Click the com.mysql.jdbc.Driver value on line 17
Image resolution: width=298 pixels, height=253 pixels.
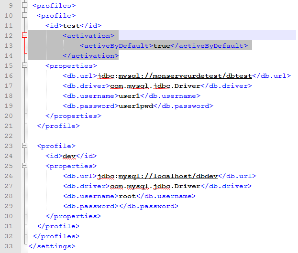[155, 86]
